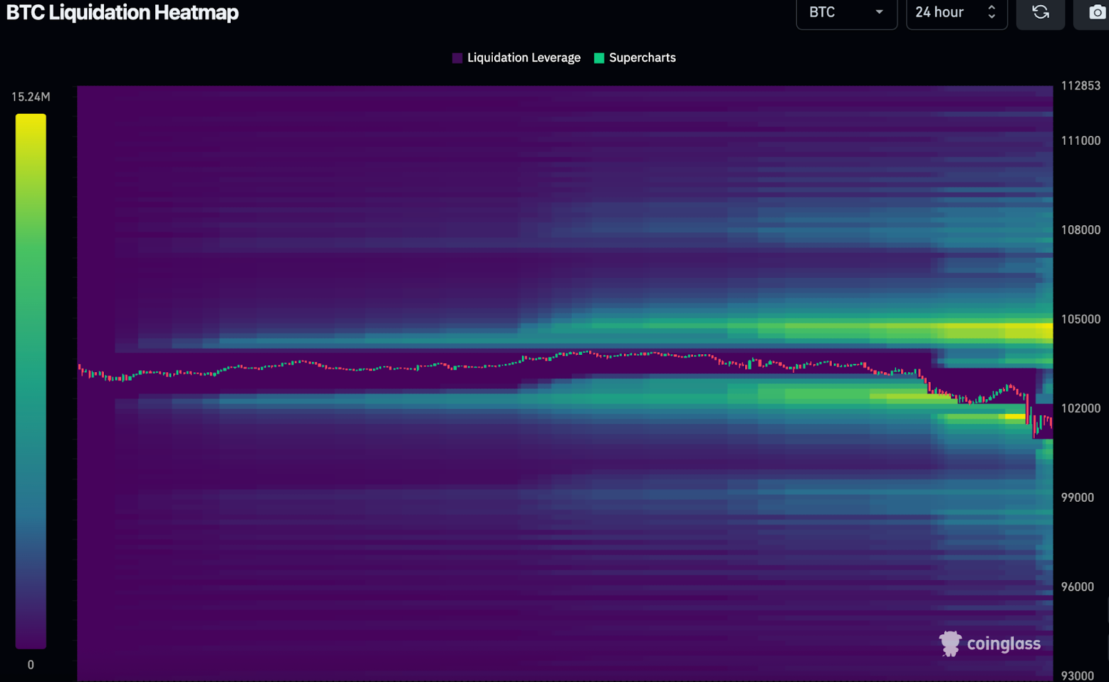Open the BTC coin dropdown
The width and height of the screenshot is (1109, 682).
pos(846,12)
